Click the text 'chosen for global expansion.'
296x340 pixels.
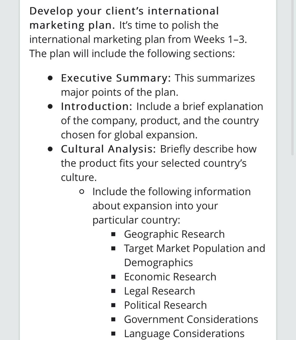click(x=129, y=135)
